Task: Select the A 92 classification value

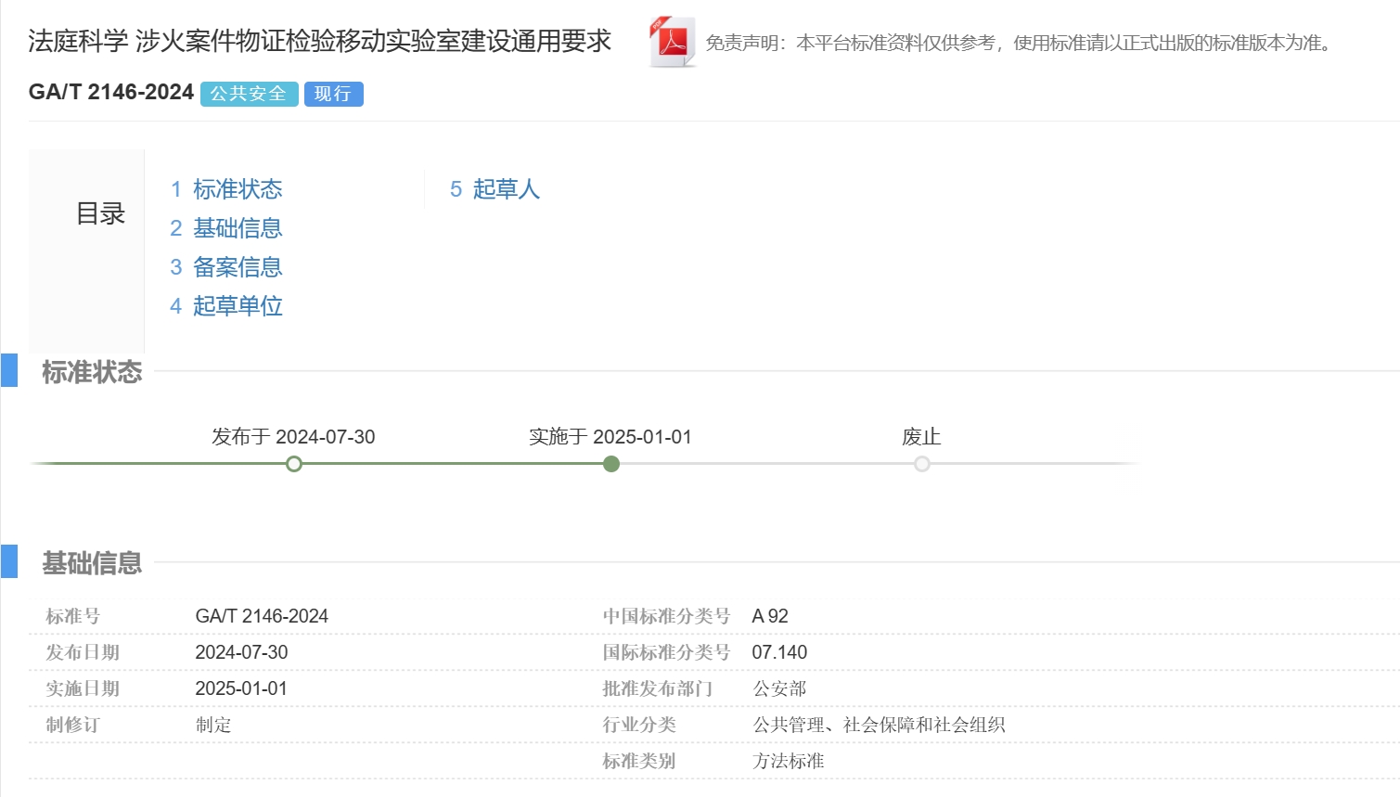Action: click(x=770, y=616)
